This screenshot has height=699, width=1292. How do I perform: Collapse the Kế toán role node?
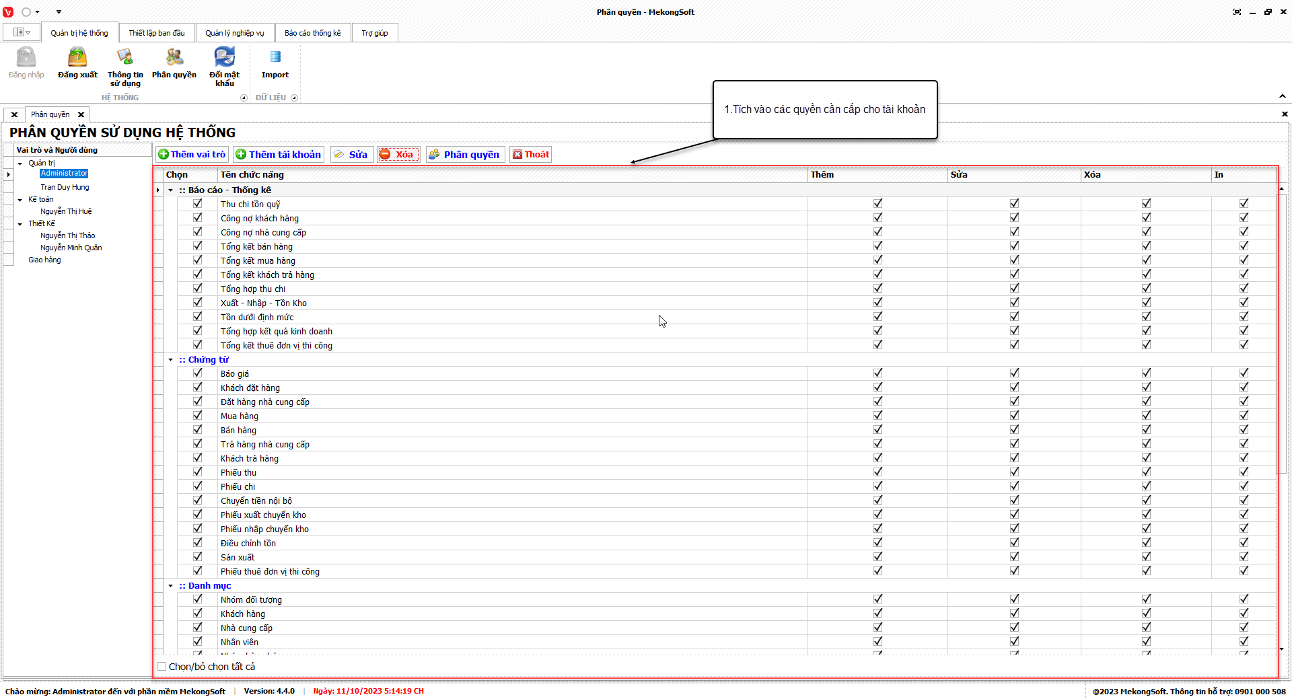20,200
